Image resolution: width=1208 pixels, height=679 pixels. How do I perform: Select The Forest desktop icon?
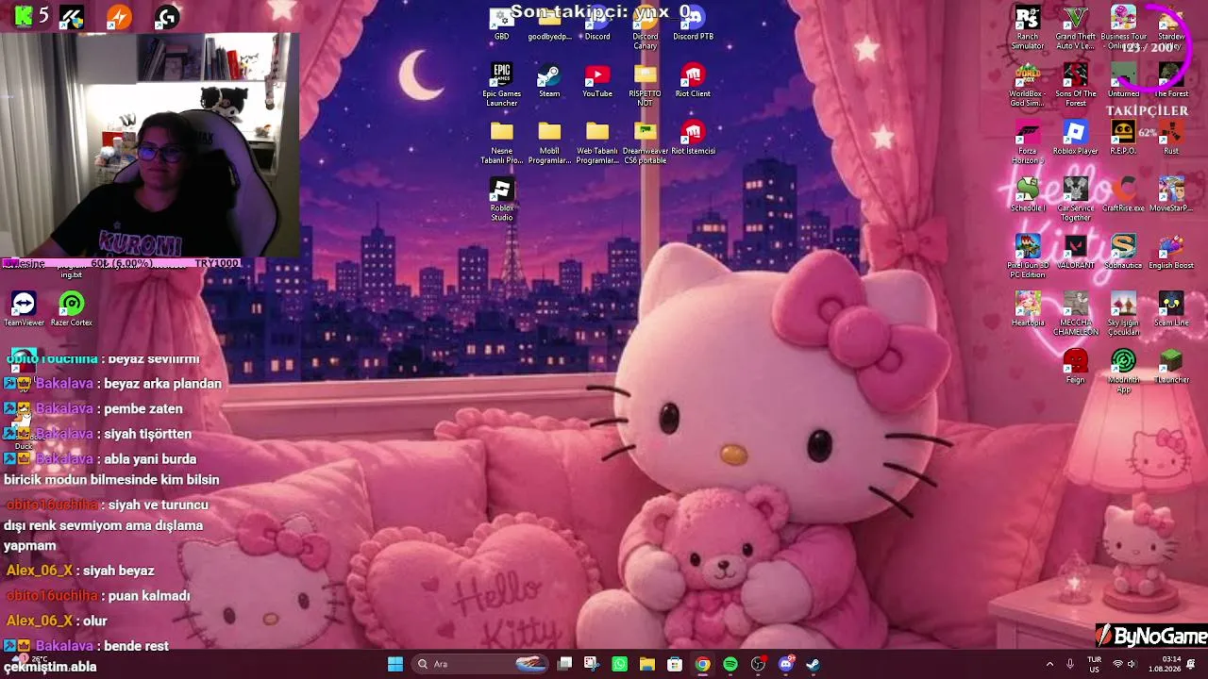click(x=1171, y=81)
